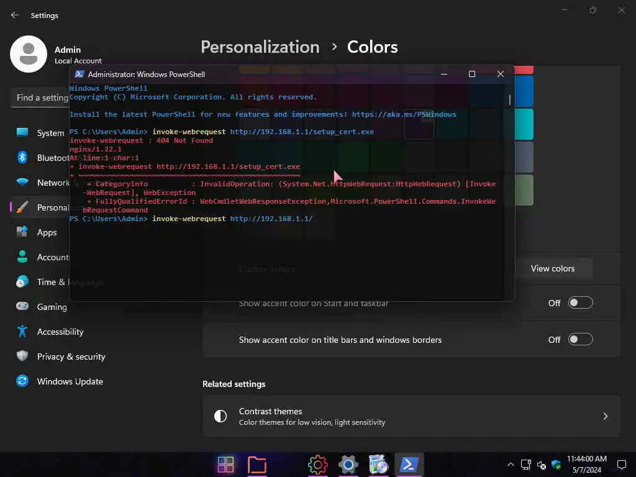The width and height of the screenshot is (636, 477).
Task: Open the Windows Security tray icon
Action: click(556, 465)
